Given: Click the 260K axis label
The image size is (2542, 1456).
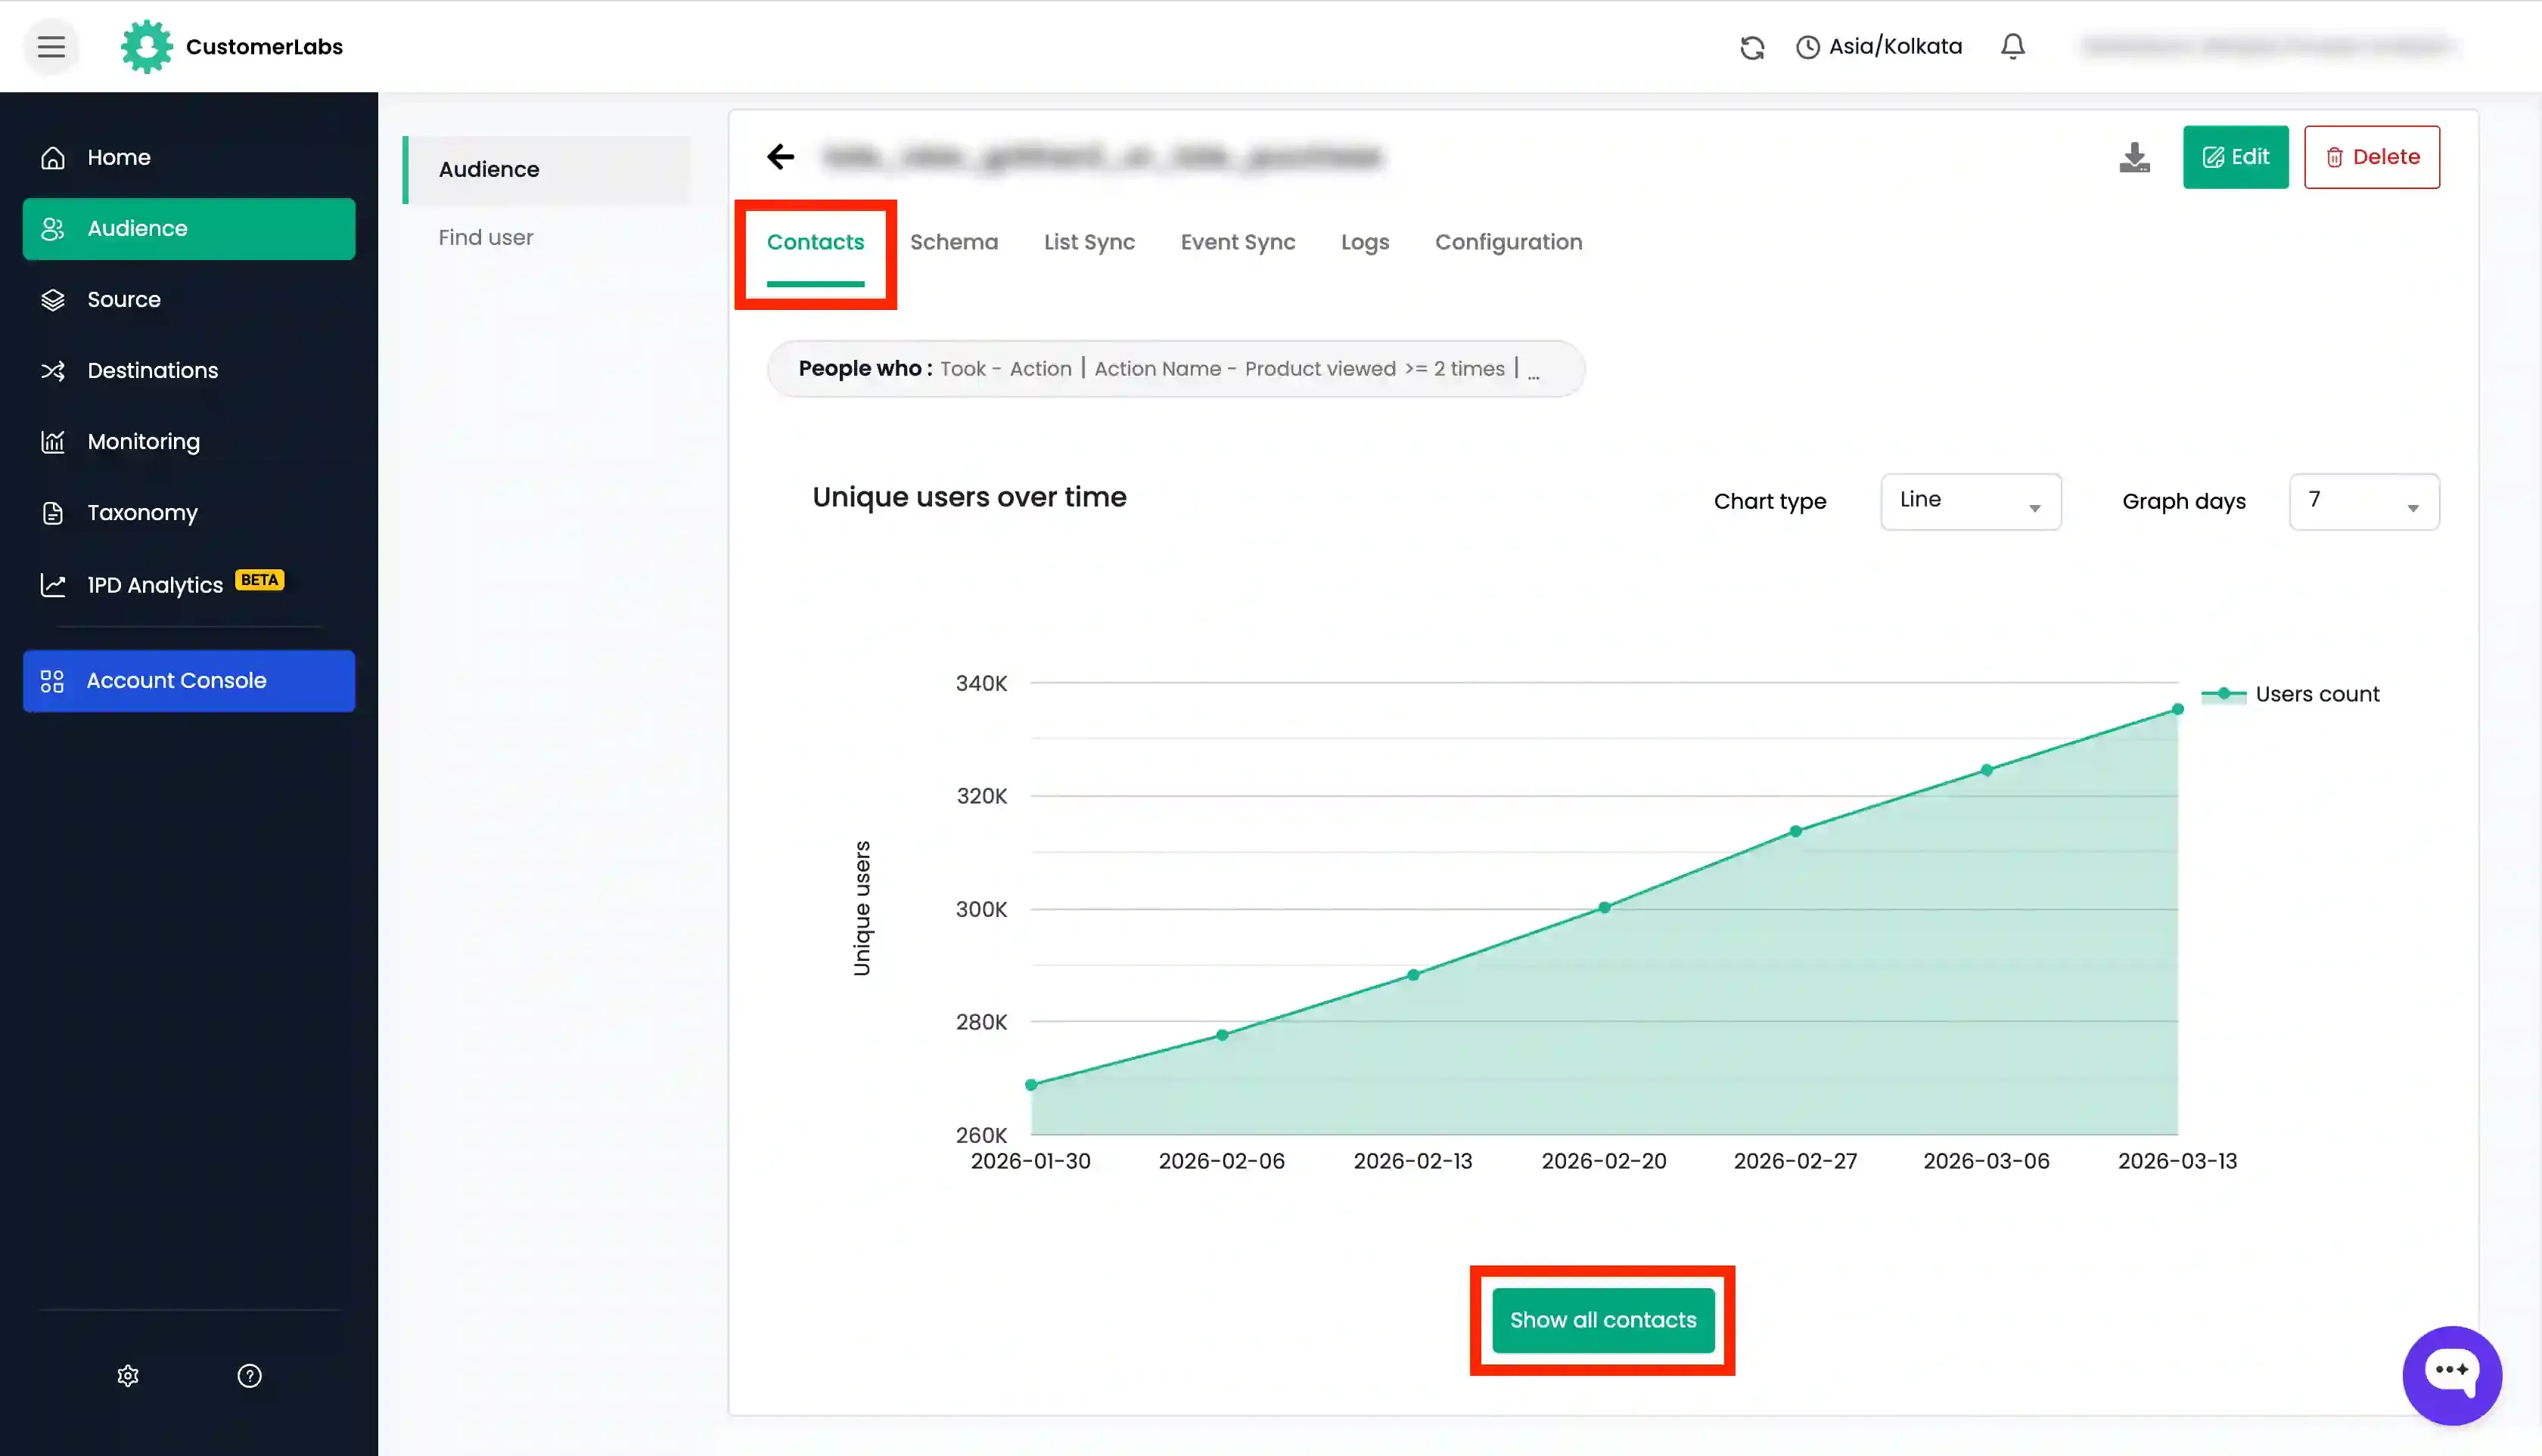Looking at the screenshot, I should (980, 1136).
